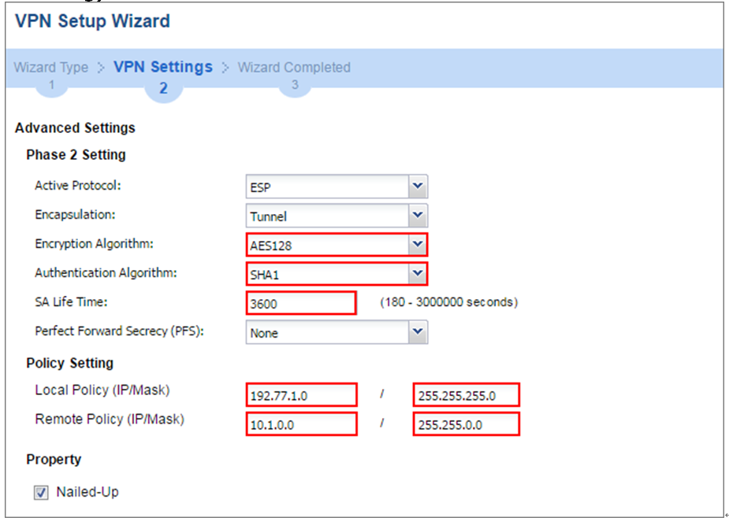The width and height of the screenshot is (729, 525).
Task: Expand the Encryption Algorithm AES128 dropdown
Action: coord(337,245)
